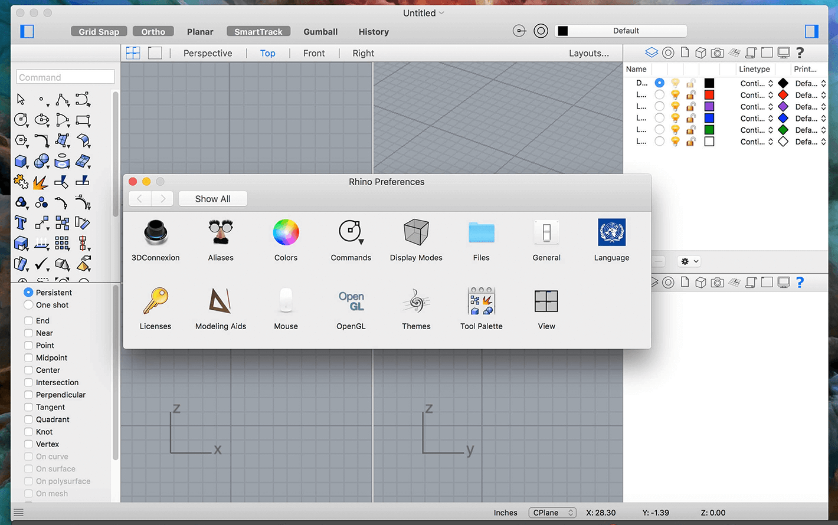Select the Fillet curves tool
Image resolution: width=838 pixels, height=525 pixels.
click(42, 140)
